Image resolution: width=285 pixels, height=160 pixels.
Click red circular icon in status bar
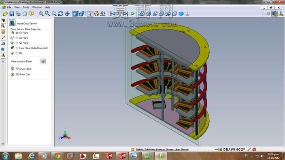click(x=254, y=149)
